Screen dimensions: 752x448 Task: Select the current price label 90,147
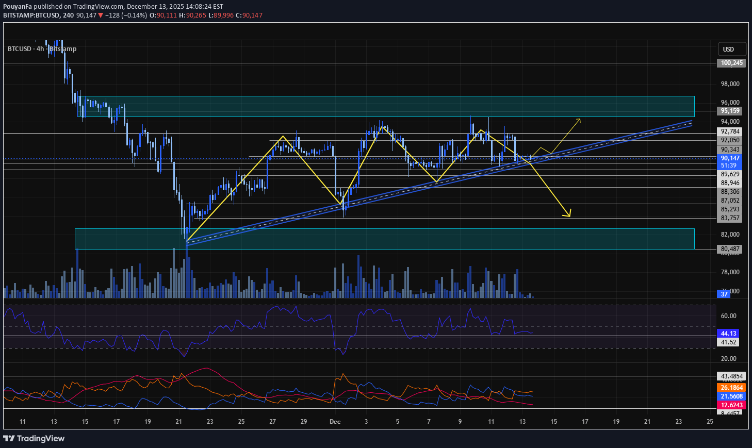[x=730, y=158]
